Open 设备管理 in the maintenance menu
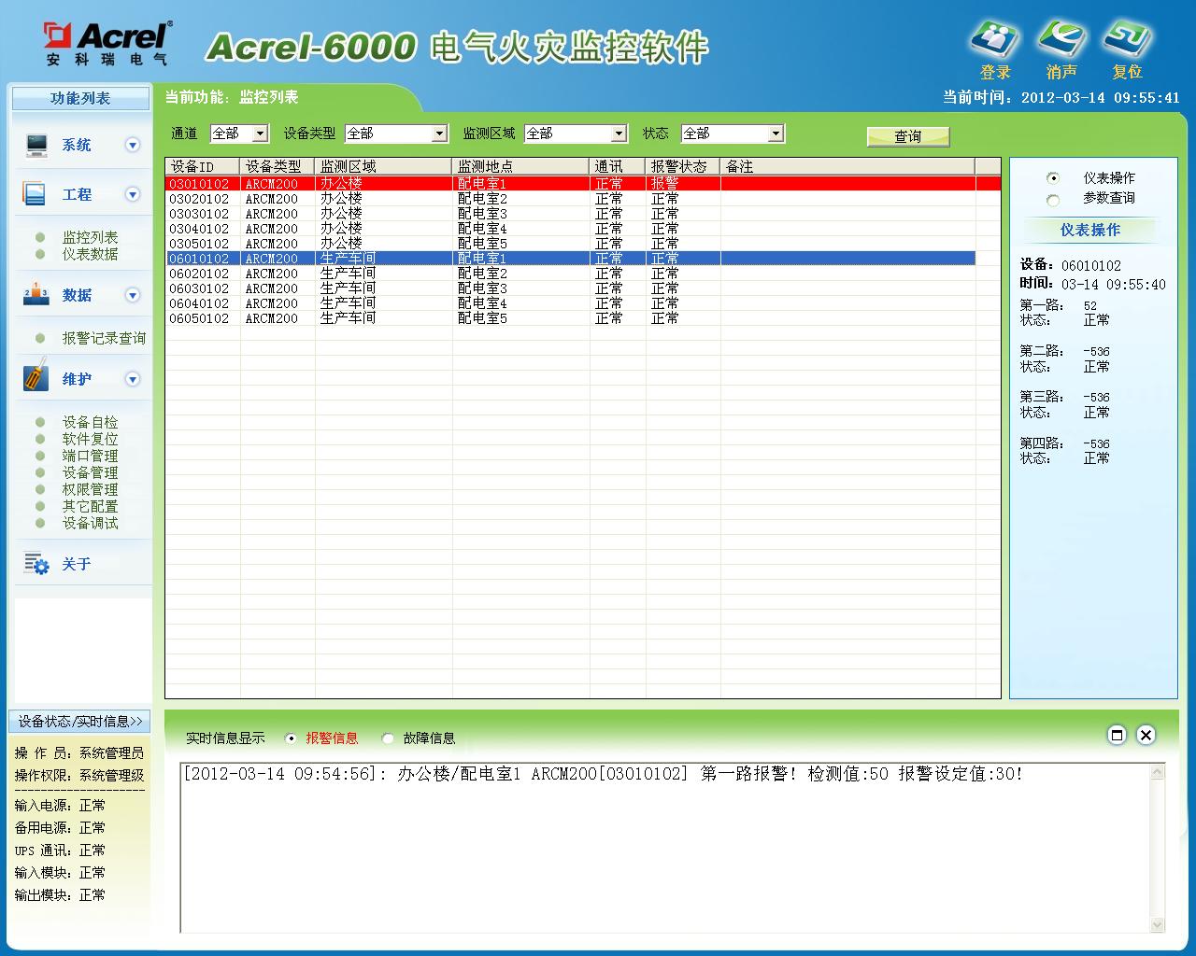This screenshot has width=1196, height=956. [90, 472]
